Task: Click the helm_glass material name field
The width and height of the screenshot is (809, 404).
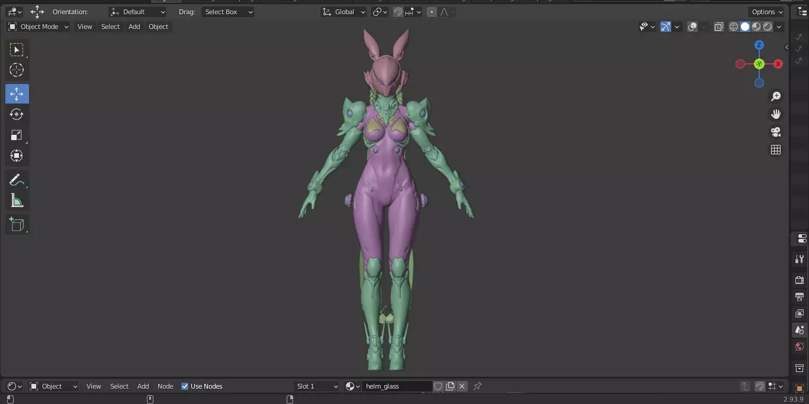Action: [x=397, y=386]
